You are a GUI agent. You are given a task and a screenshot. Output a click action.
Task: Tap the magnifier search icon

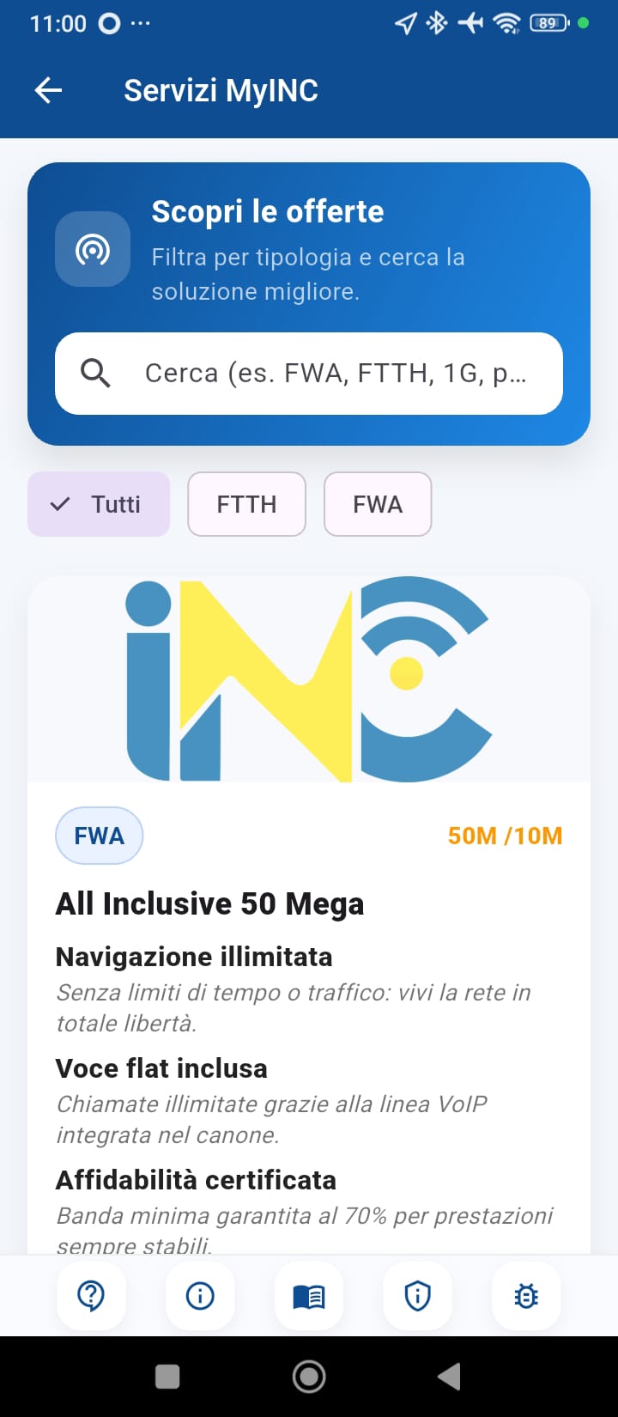click(x=95, y=374)
